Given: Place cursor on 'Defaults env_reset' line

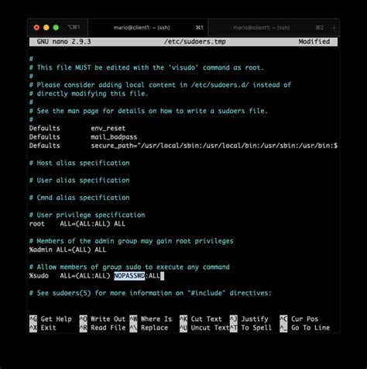Looking at the screenshot, I should [x=77, y=128].
